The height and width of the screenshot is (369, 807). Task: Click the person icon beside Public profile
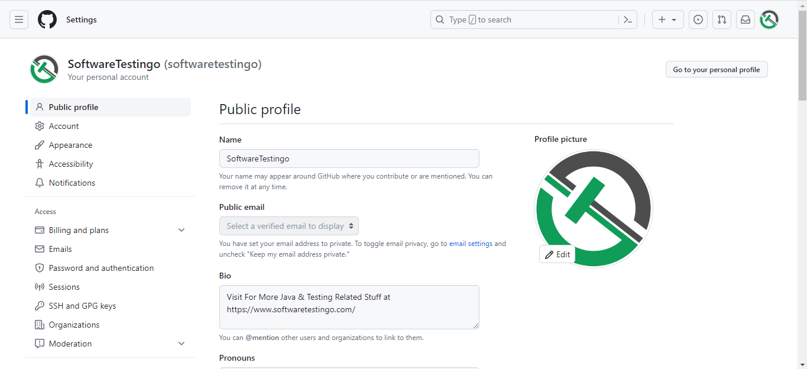[x=40, y=107]
